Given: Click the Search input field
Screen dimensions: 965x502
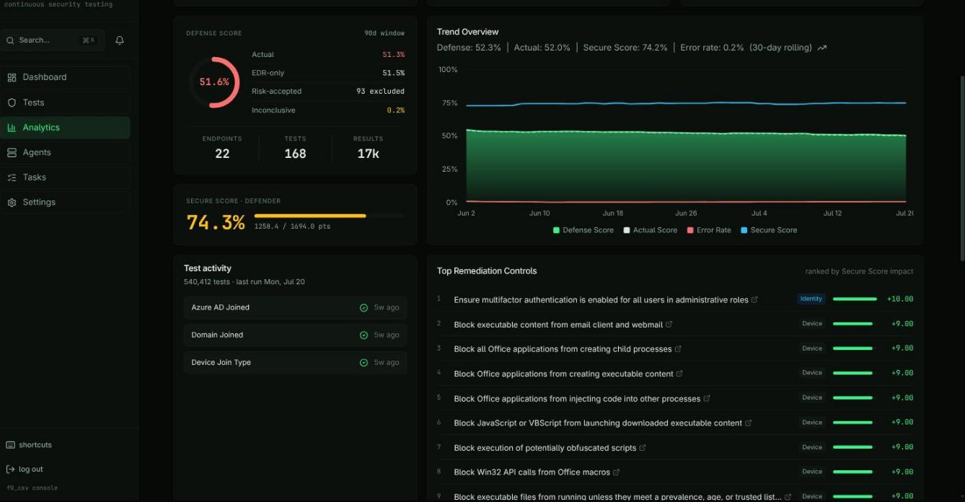Looking at the screenshot, I should [x=53, y=40].
